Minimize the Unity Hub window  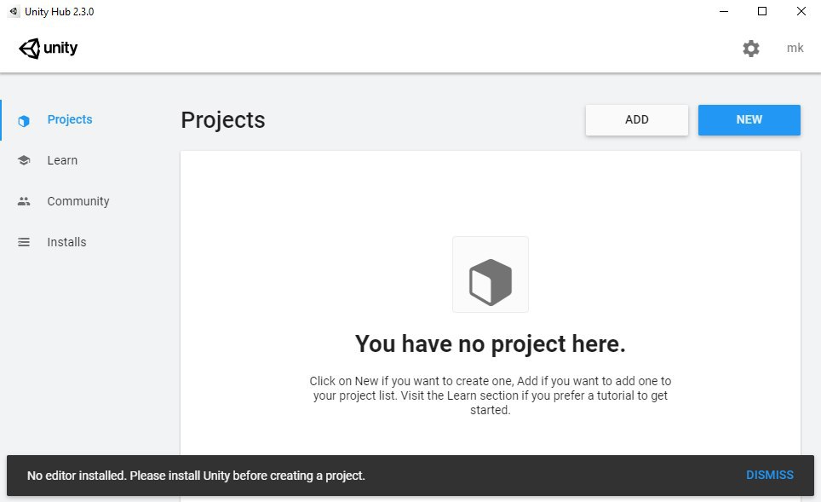point(724,12)
